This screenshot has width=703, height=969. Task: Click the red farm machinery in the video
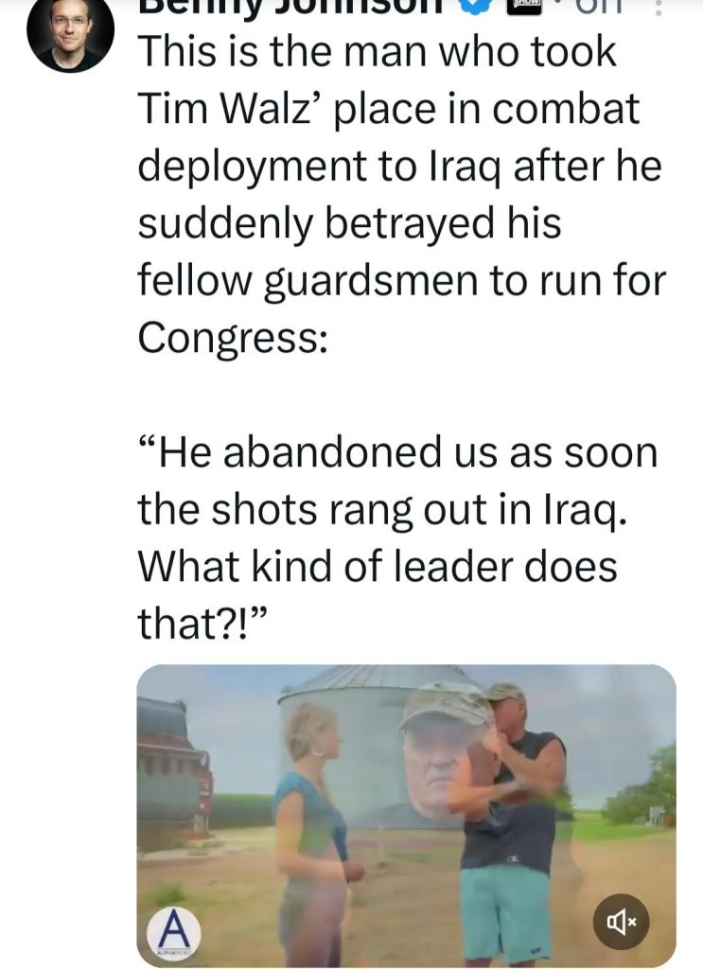174,757
